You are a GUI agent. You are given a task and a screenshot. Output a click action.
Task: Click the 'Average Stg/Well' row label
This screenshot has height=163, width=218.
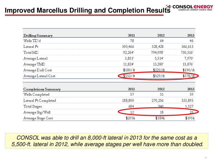click(37, 112)
